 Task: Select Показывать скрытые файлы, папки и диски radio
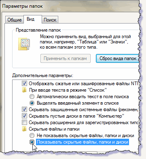pos(32,142)
